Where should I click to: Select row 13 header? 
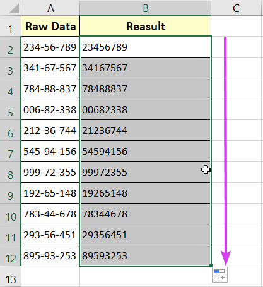(x=10, y=276)
